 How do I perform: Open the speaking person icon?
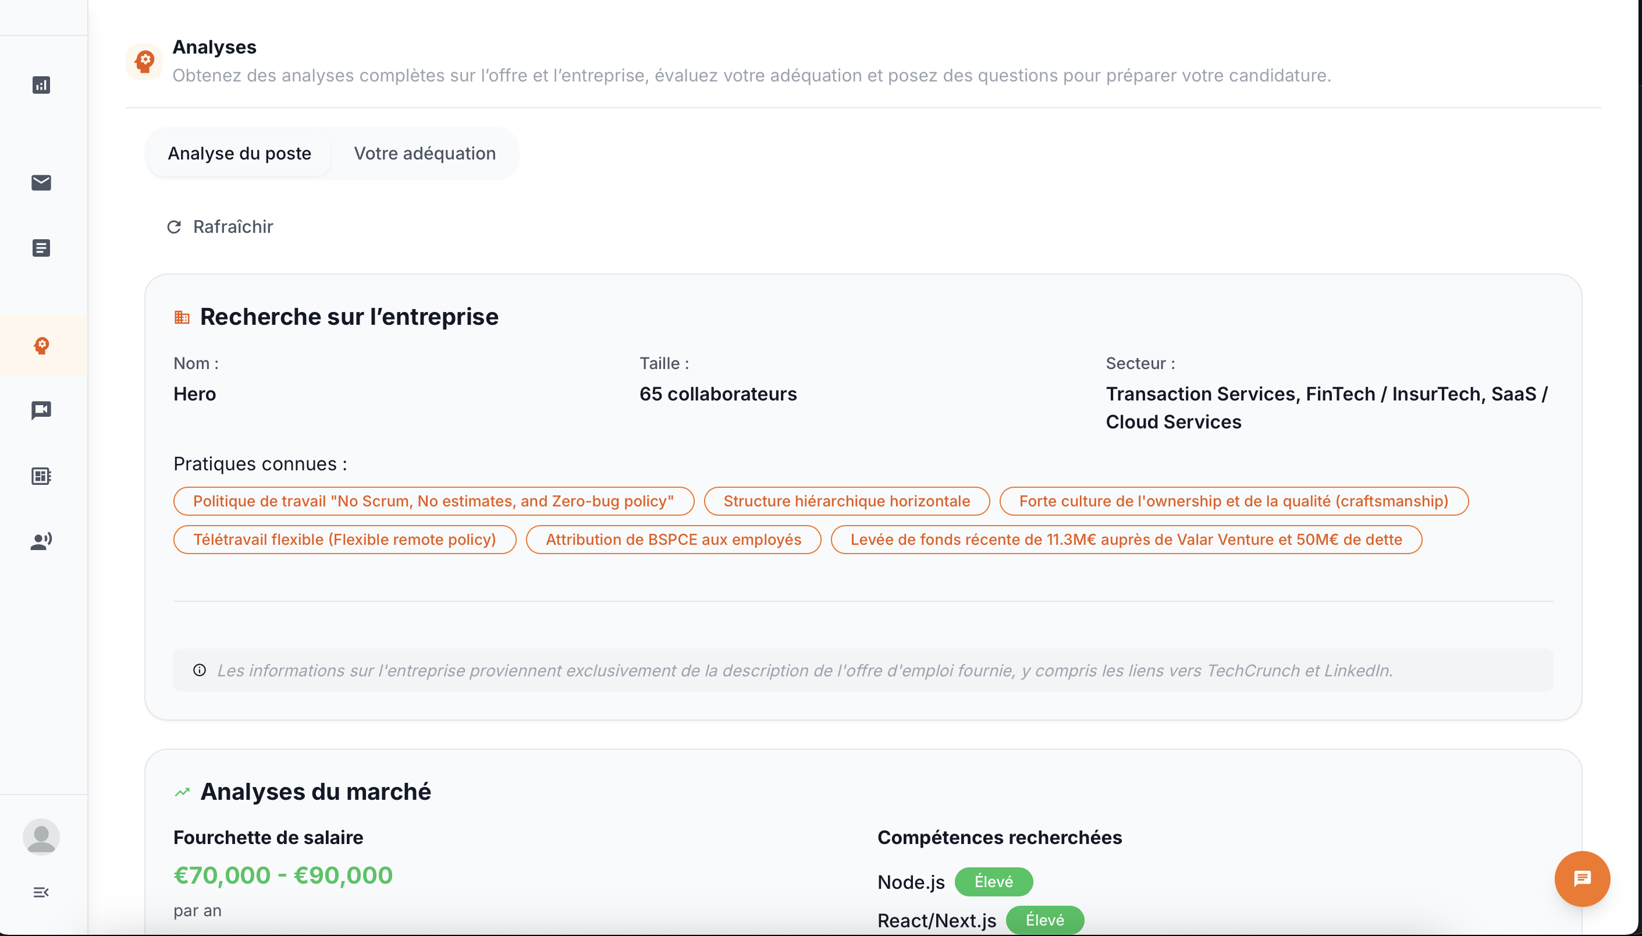(41, 541)
